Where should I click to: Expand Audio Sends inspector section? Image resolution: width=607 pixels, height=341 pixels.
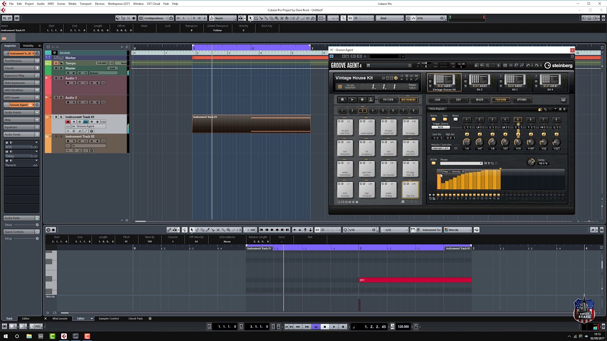pos(22,135)
